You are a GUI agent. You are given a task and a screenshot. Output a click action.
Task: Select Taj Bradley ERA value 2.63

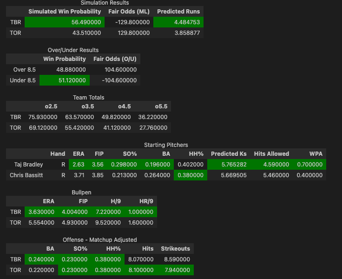(79, 165)
